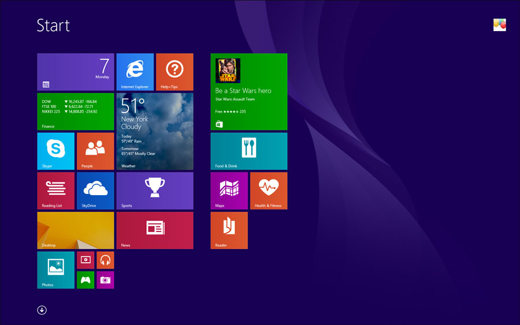Open the News tile
Viewport: 520px width, 325px height.
[x=155, y=230]
